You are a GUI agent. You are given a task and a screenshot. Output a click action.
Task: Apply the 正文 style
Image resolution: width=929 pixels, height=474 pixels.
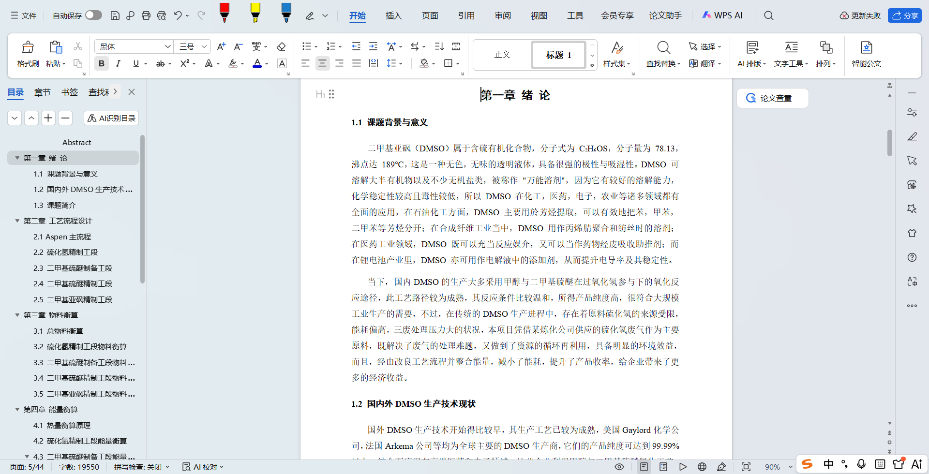[502, 55]
